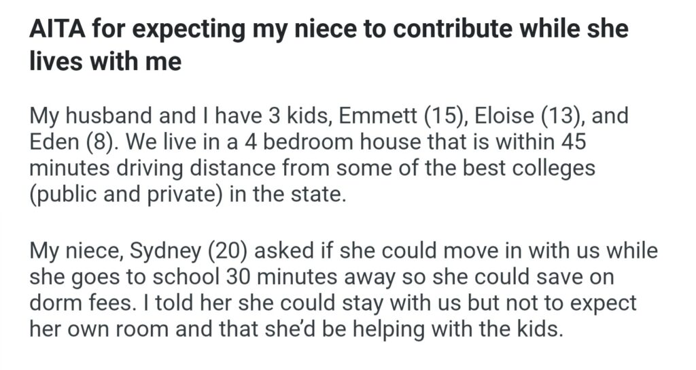Click "lives with me" in the title

(105, 63)
